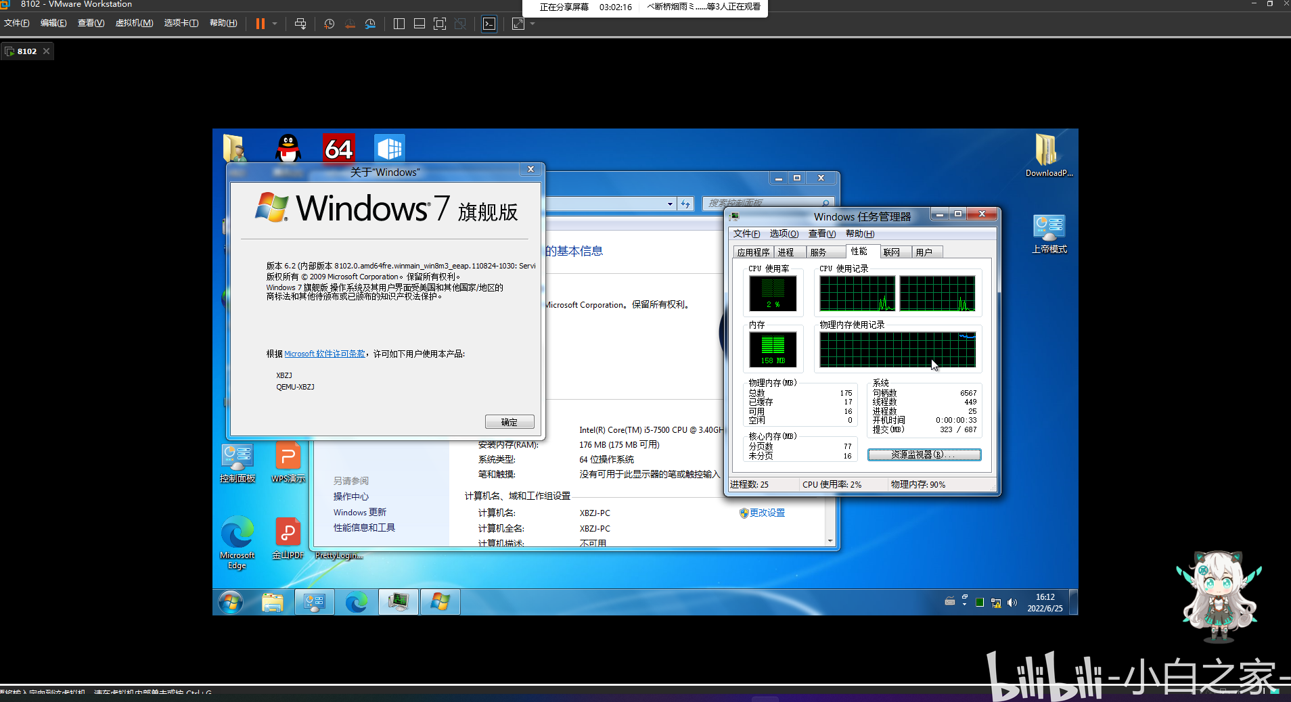Expand the address bar dropdown in System window
The width and height of the screenshot is (1291, 702).
click(671, 204)
